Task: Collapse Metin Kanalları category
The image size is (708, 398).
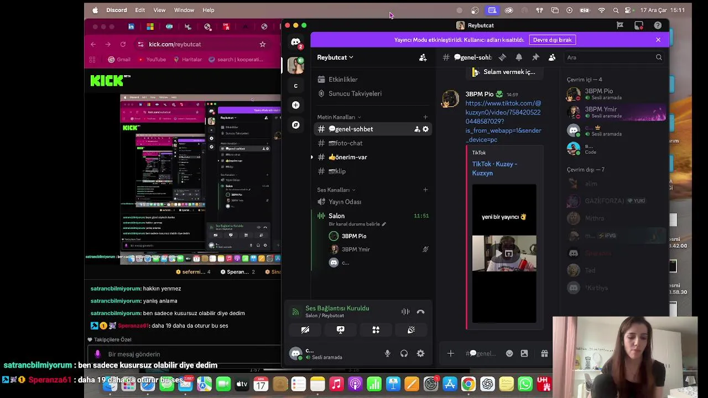Action: click(x=339, y=117)
